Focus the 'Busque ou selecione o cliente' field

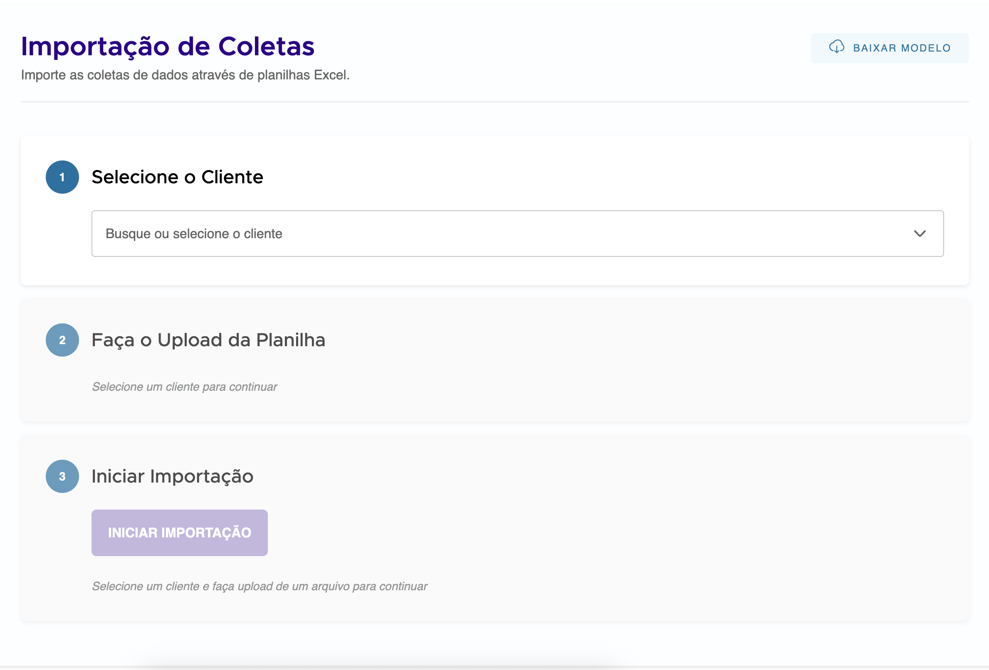point(517,234)
